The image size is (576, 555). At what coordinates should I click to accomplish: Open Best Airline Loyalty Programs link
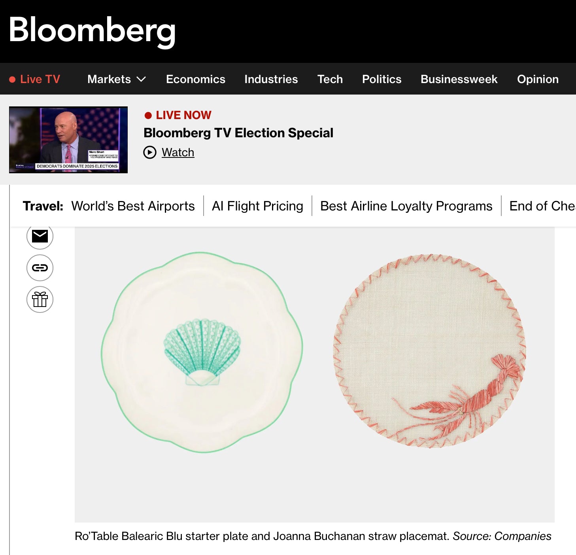pyautogui.click(x=406, y=206)
